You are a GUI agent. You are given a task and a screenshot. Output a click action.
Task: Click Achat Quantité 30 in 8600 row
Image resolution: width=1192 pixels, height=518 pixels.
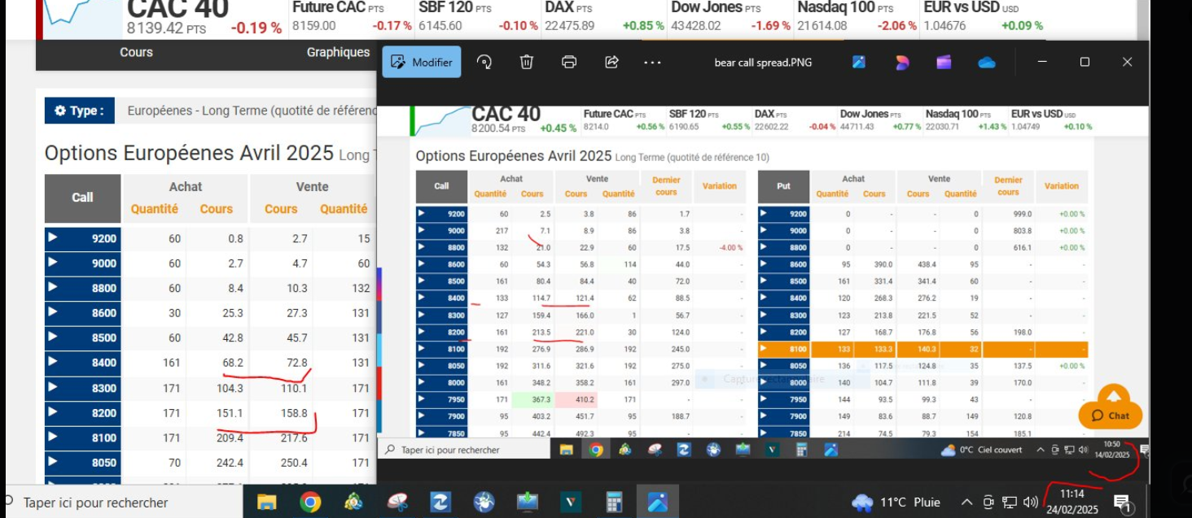coord(175,313)
